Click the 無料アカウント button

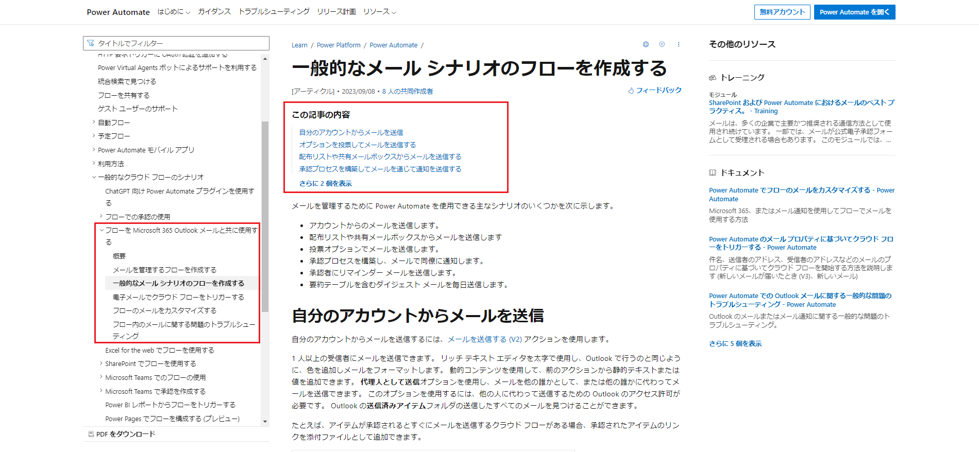coord(782,12)
